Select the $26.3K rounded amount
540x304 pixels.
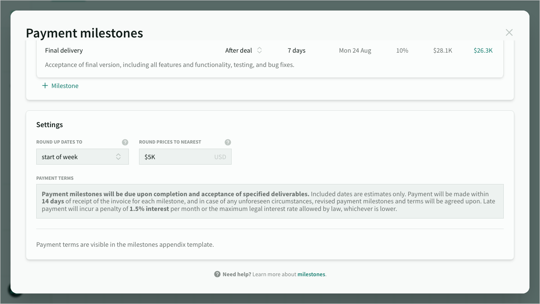coord(483,50)
